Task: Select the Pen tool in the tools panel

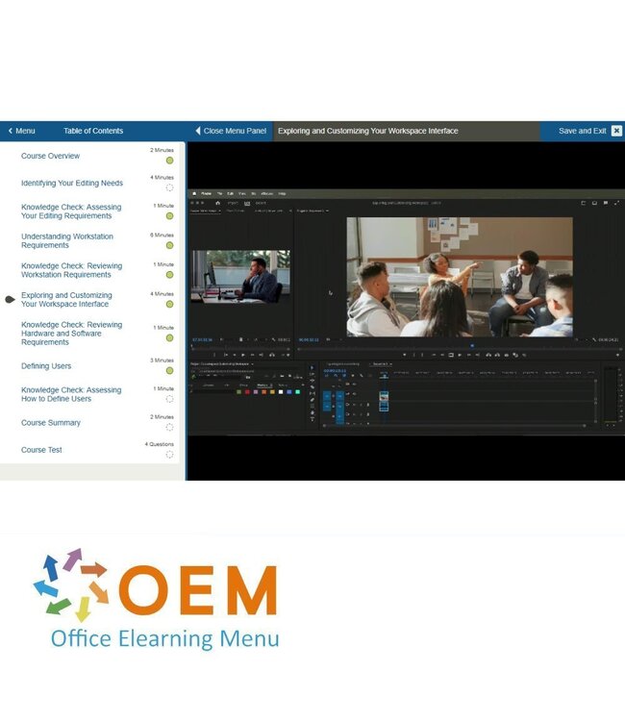Action: pos(312,400)
